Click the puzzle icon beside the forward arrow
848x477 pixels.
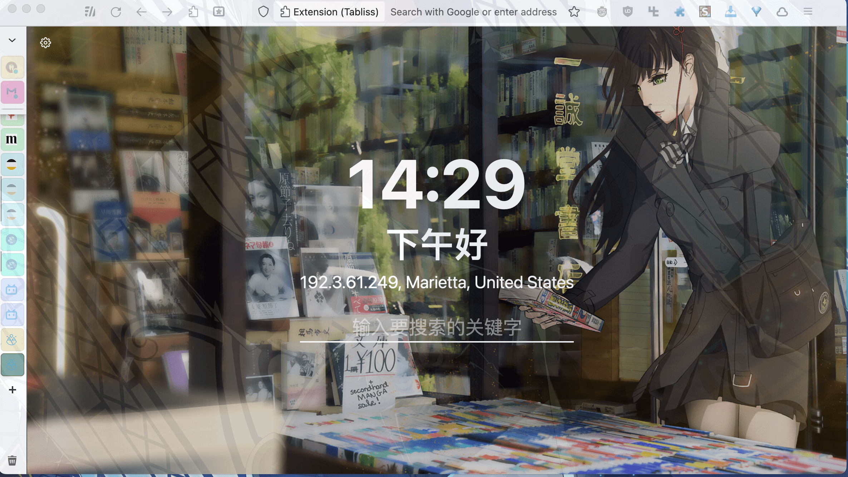(193, 12)
